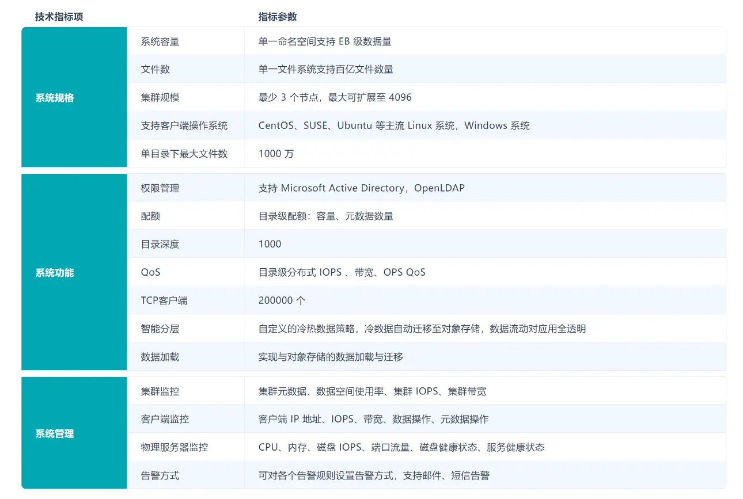743x499 pixels.
Task: Click the 目录级分布式 IOPS value
Action: (342, 272)
